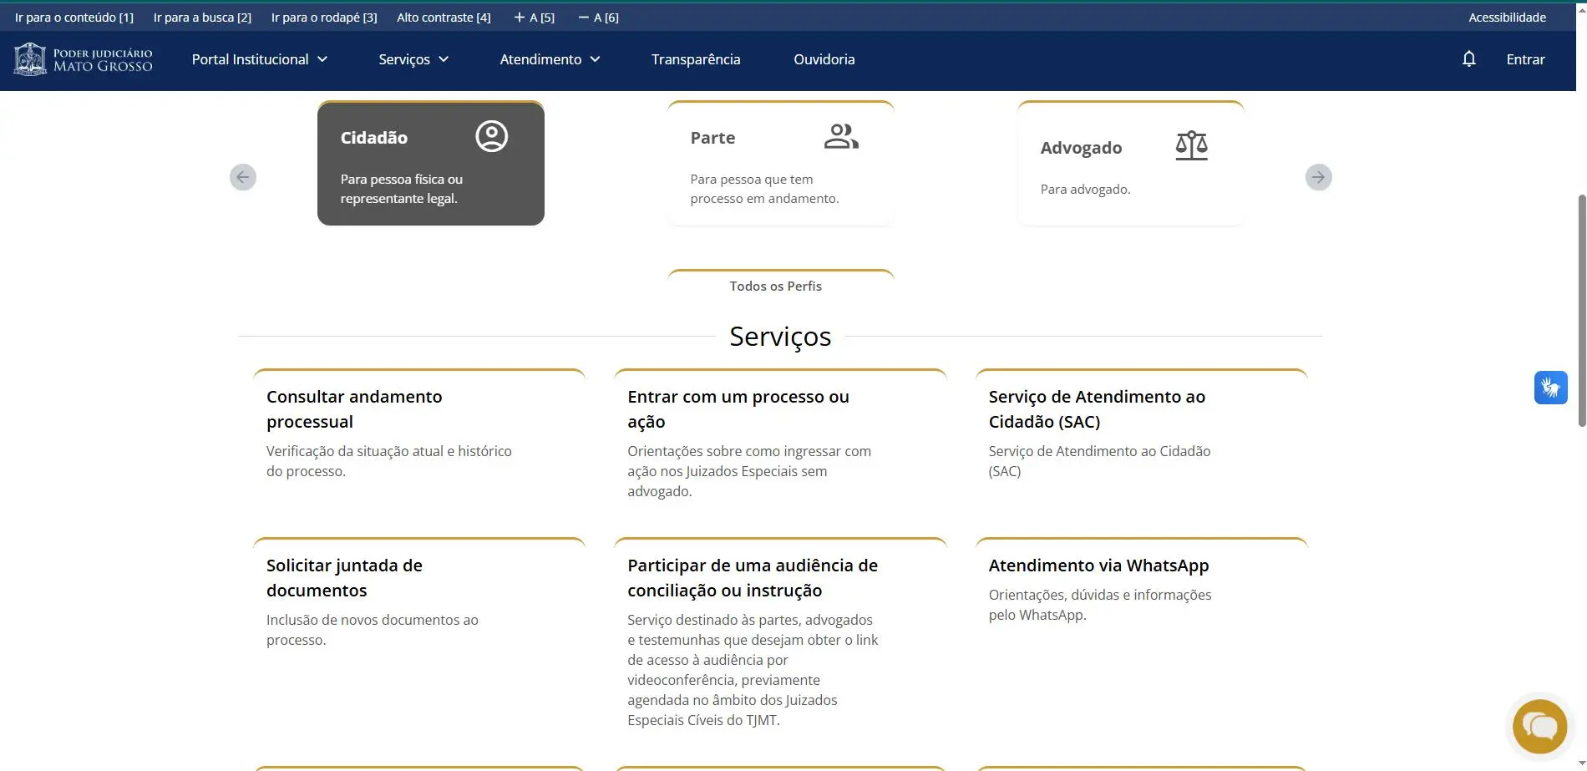Click the page vertical scrollbar

click(x=1580, y=309)
